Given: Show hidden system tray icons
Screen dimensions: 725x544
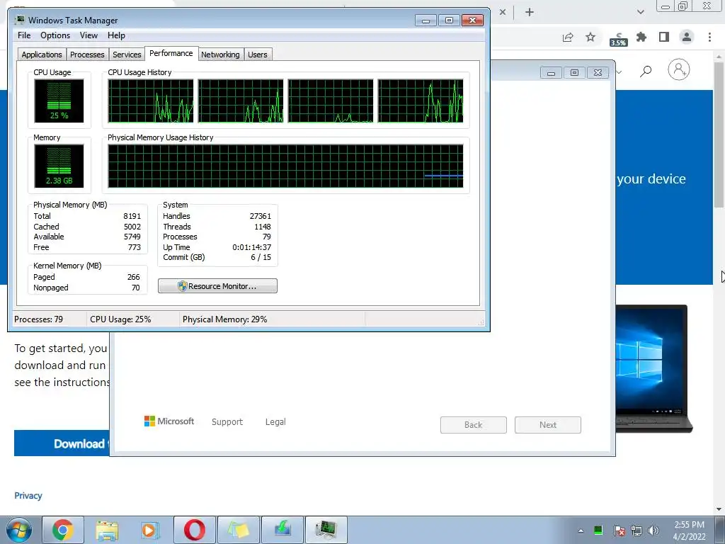Looking at the screenshot, I should pos(581,531).
